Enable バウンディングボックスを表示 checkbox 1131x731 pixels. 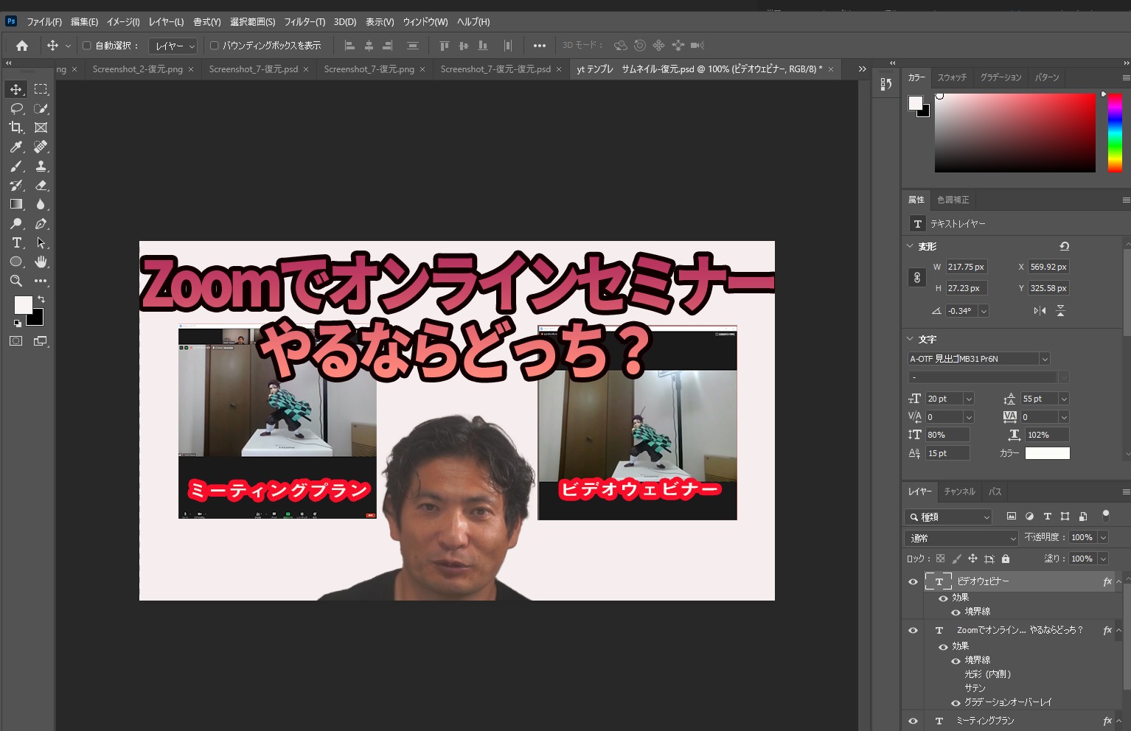click(214, 46)
